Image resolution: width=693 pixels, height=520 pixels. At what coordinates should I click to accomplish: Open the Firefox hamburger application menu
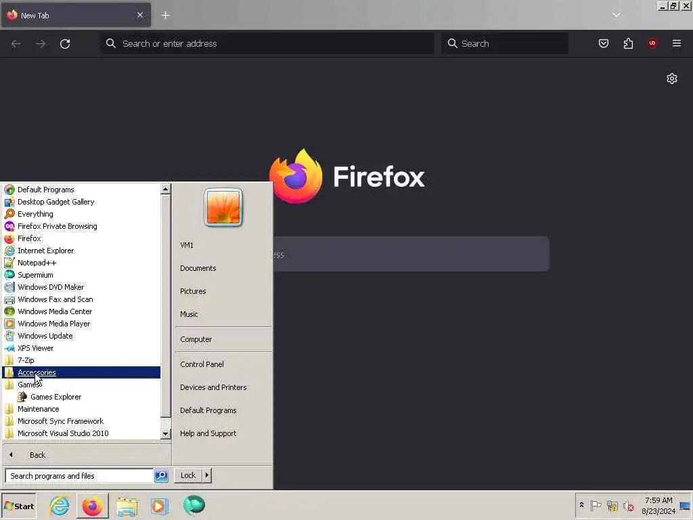[x=677, y=43]
